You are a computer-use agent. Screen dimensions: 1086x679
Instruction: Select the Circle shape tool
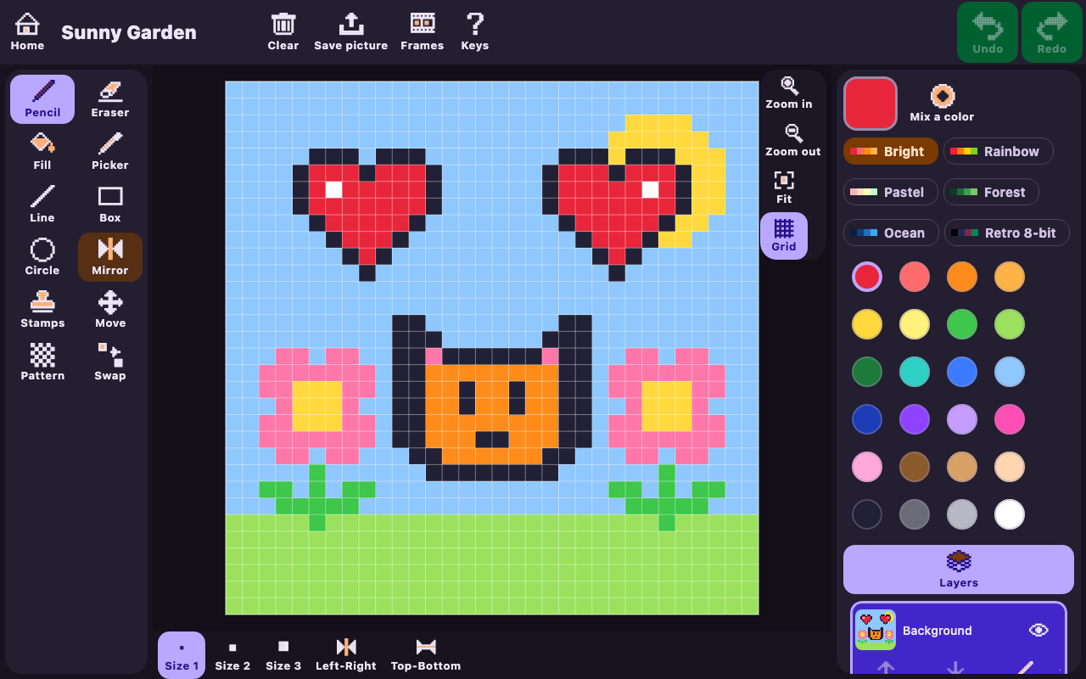[42, 257]
